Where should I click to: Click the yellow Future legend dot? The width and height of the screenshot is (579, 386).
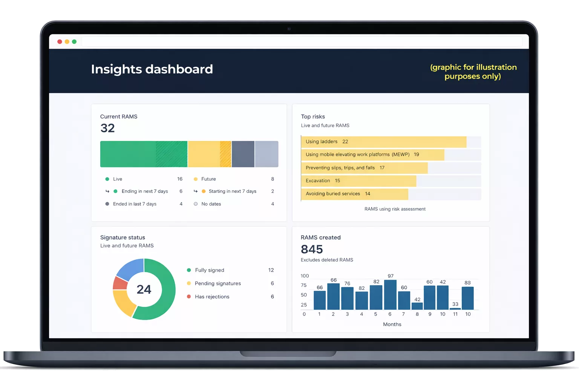(x=196, y=179)
